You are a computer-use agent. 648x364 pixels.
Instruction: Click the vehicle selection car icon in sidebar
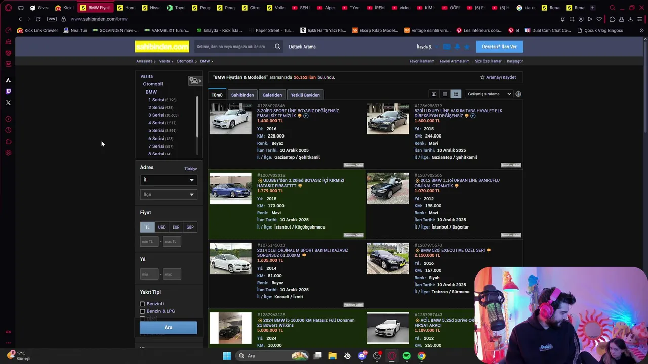[195, 81]
